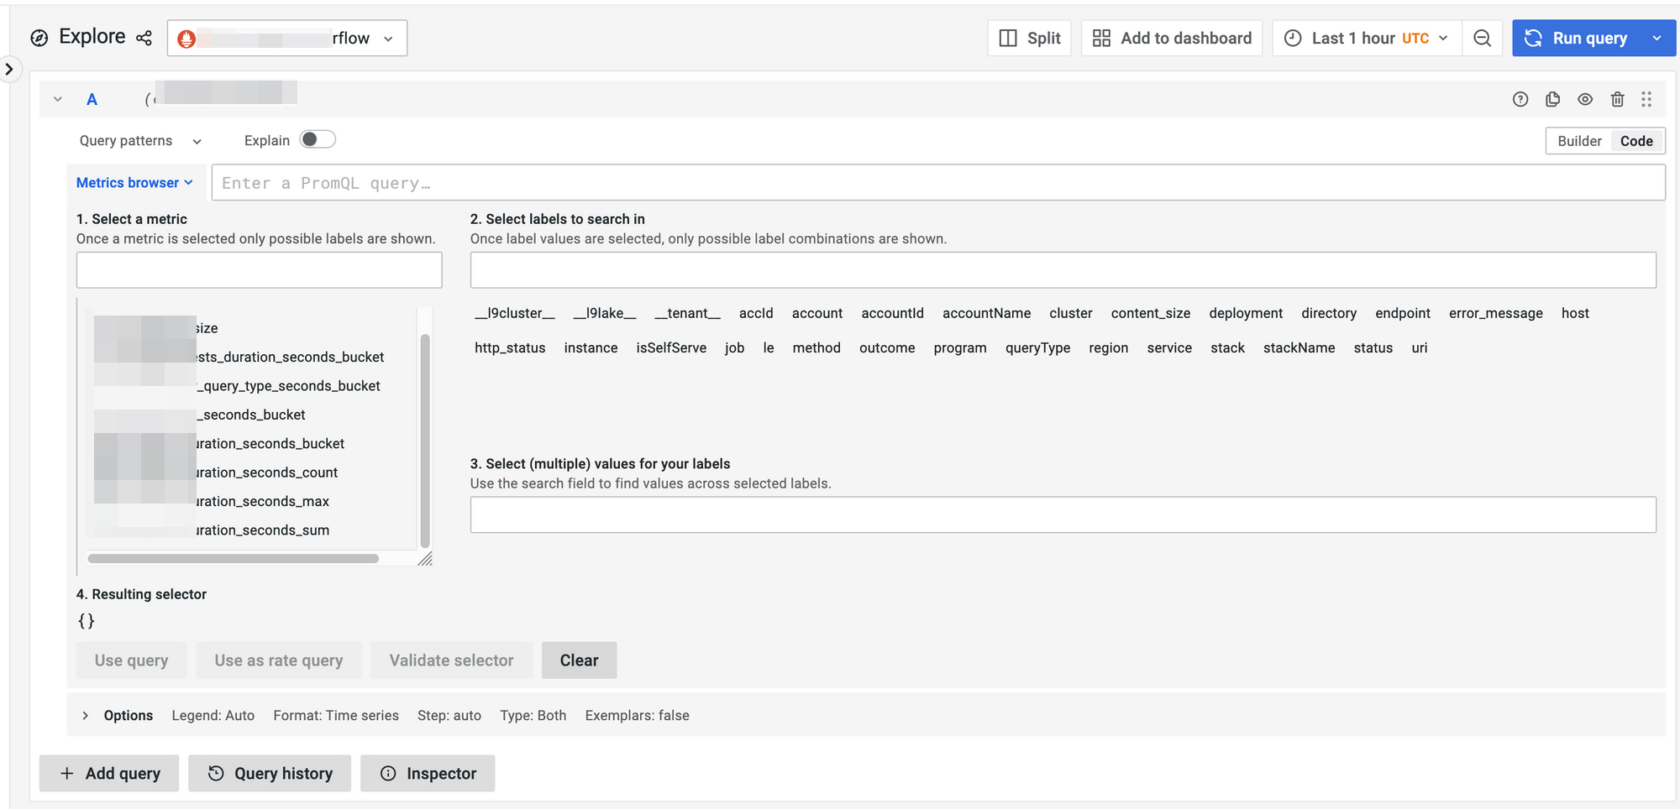
Task: Click the metric list vertical scrollbar
Action: point(425,441)
